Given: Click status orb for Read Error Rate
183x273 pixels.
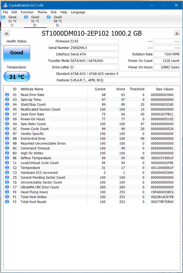Looking at the screenshot, I should click(7, 95).
